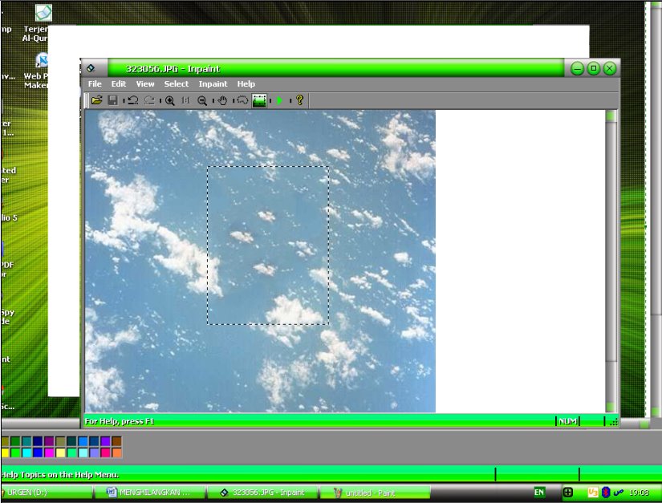Screen dimensions: 662x503
Task: Click the EN language indicator on taskbar
Action: pyautogui.click(x=539, y=492)
